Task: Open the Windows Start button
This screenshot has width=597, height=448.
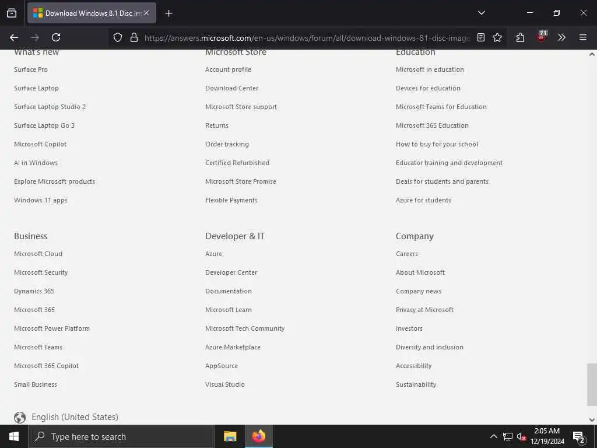Action: pos(14,436)
